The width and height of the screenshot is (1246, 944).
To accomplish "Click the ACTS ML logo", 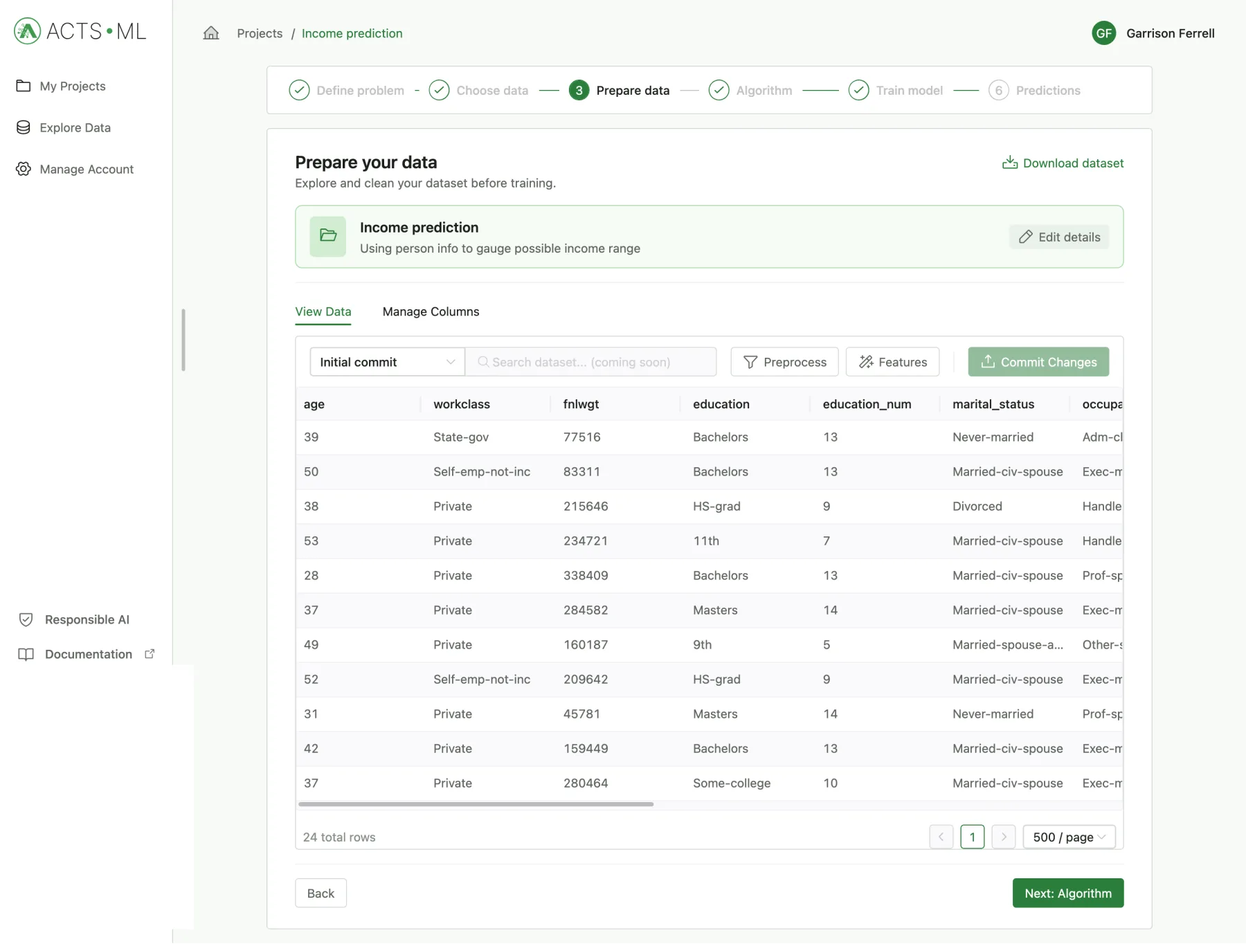I will pyautogui.click(x=80, y=31).
